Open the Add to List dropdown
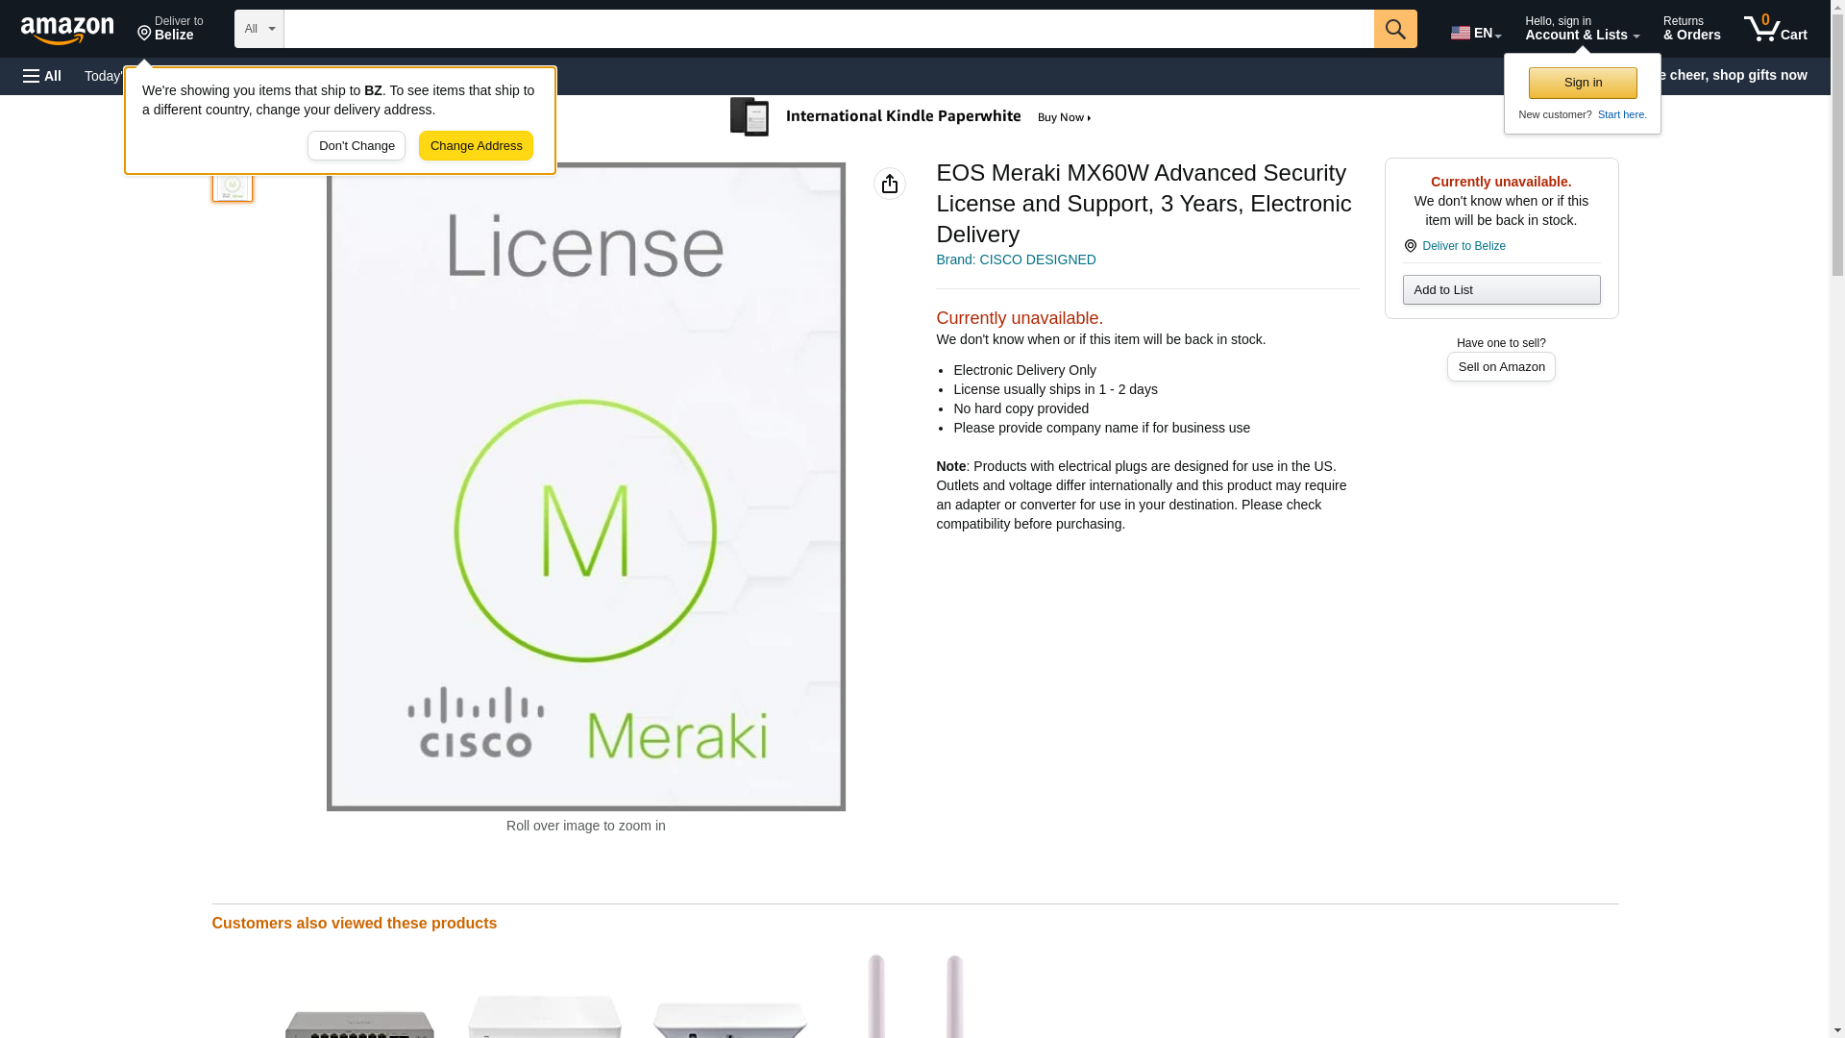The image size is (1845, 1038). click(1500, 290)
